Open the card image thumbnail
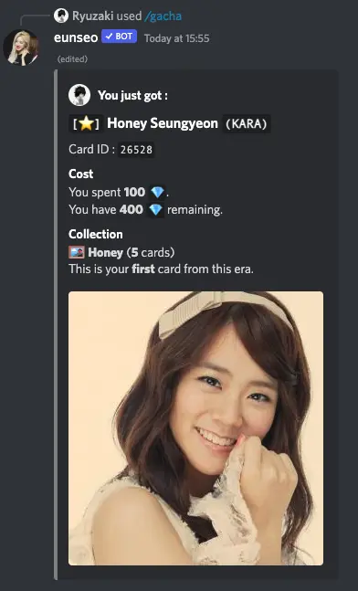 pyautogui.click(x=196, y=428)
